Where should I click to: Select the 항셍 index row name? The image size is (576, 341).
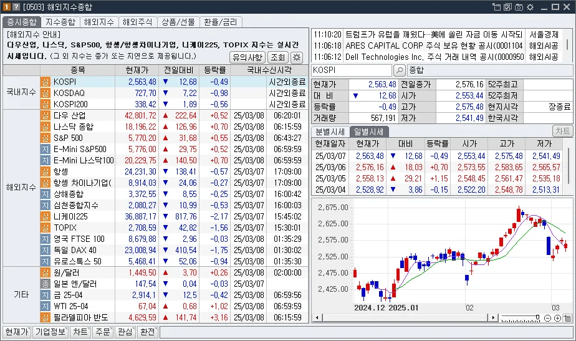point(60,171)
